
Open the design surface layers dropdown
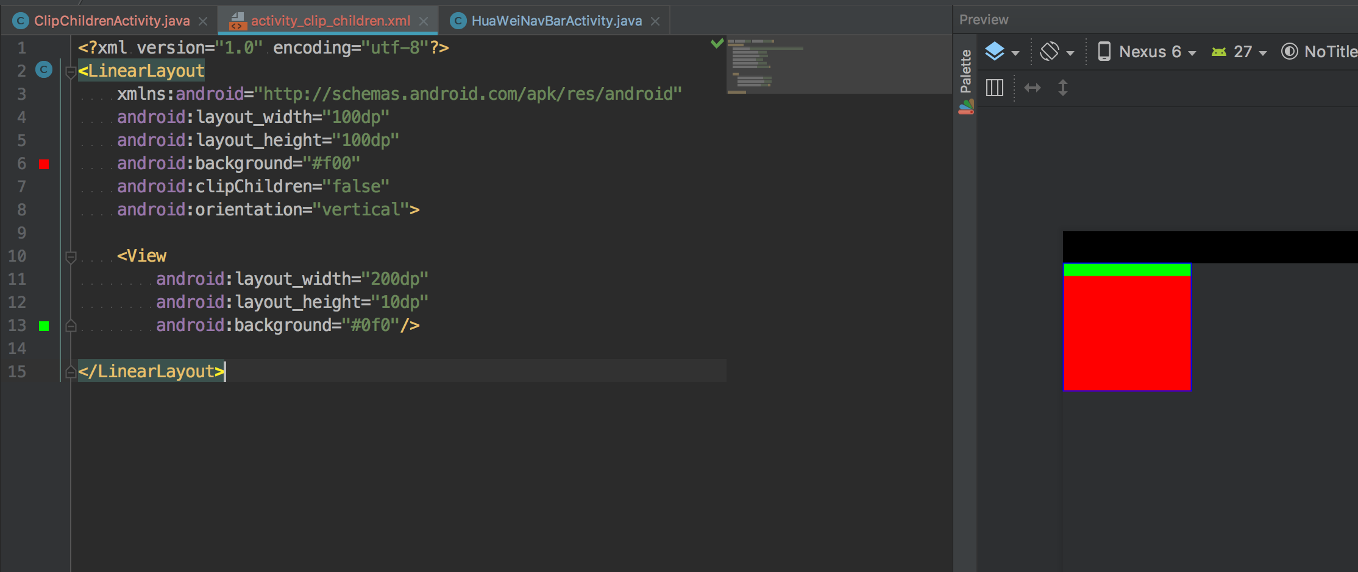(x=1002, y=52)
